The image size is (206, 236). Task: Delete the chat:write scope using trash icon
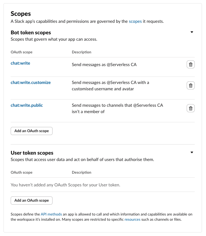190,64
